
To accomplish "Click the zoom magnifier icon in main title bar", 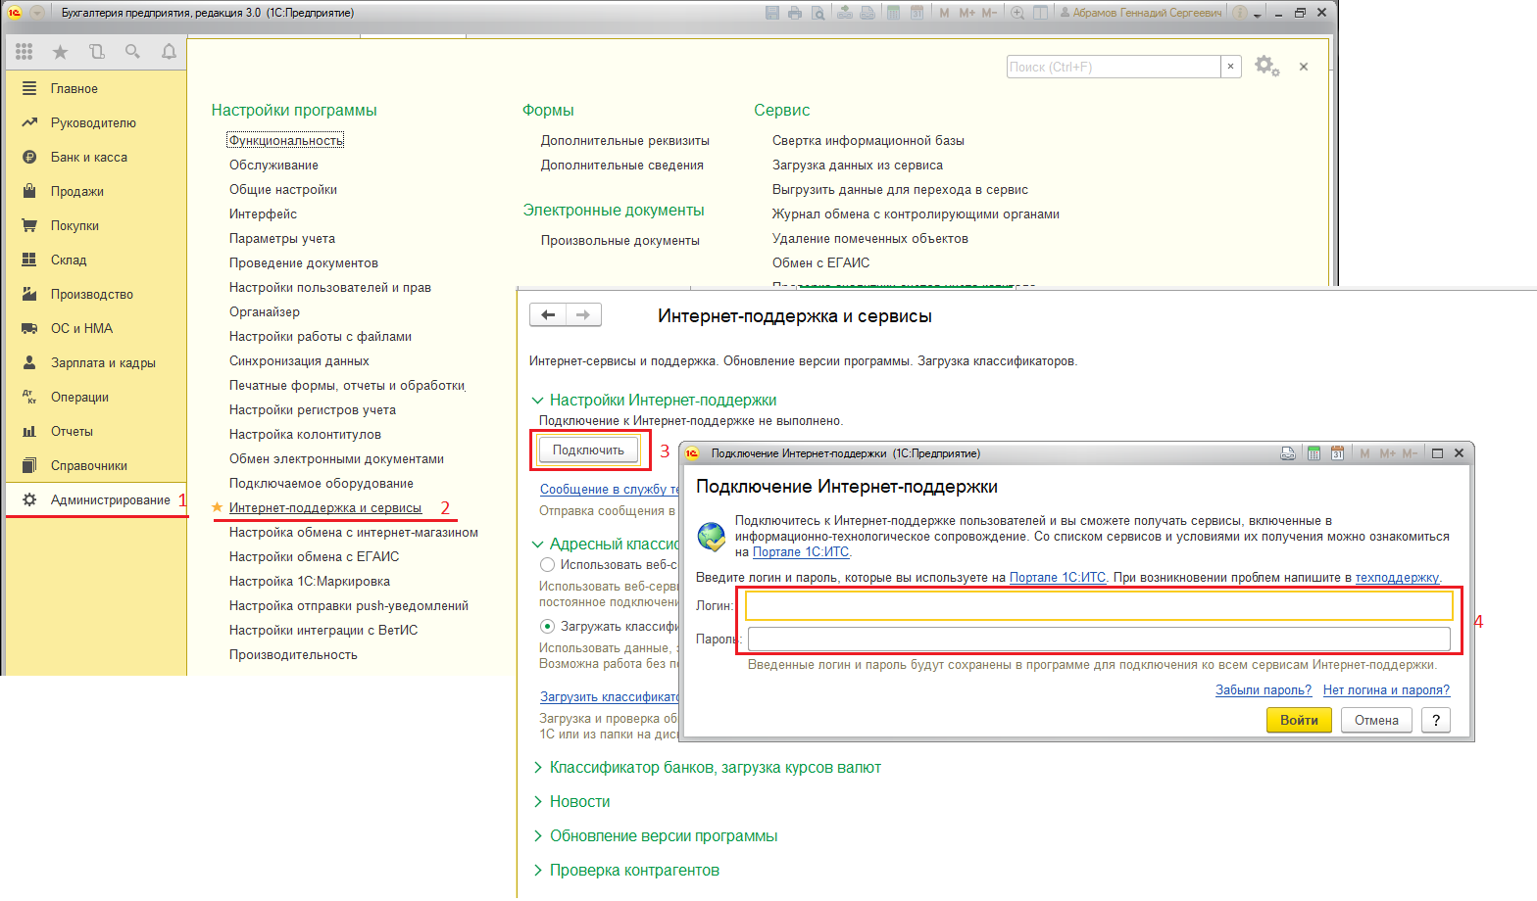I will click(1017, 13).
